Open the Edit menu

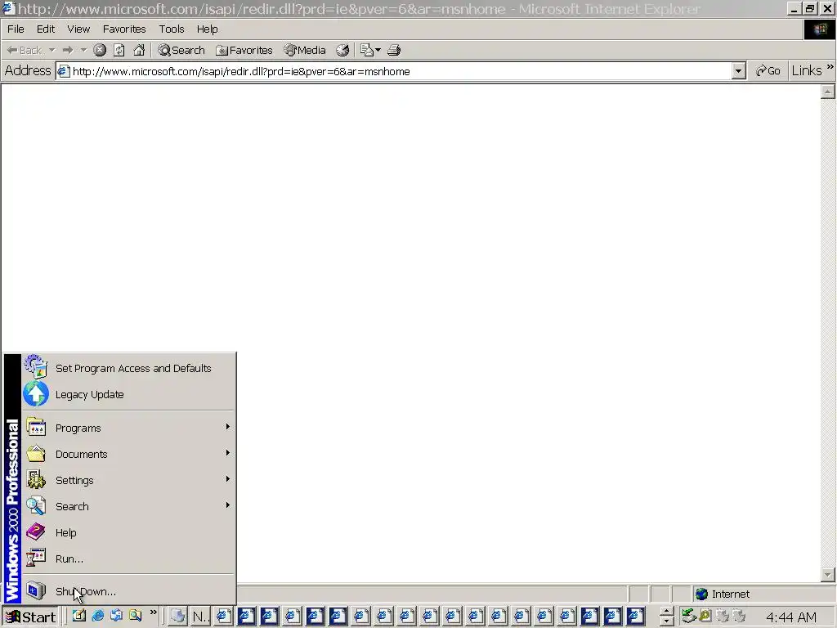[46, 29]
